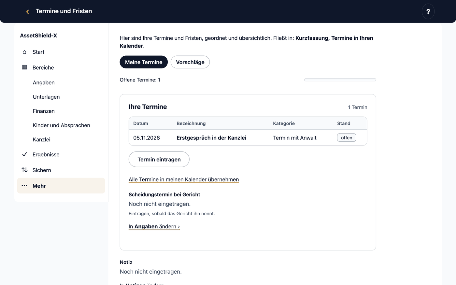
Task: Click the Termin eintragen button
Action: [159, 159]
